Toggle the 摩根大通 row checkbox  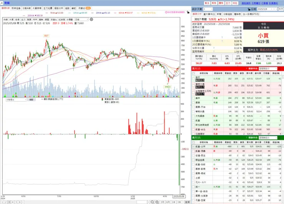pos(193,86)
